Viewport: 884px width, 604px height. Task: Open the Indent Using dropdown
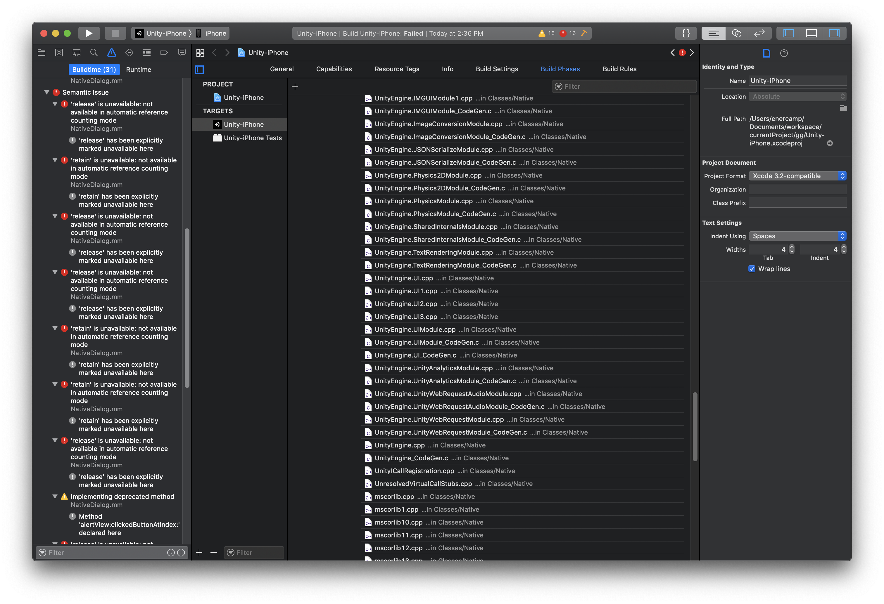point(797,236)
